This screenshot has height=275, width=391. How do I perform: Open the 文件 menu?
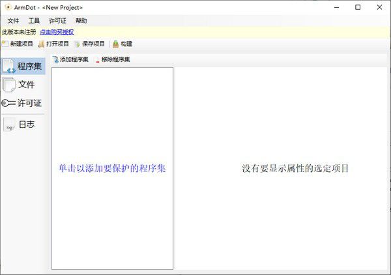coord(13,21)
